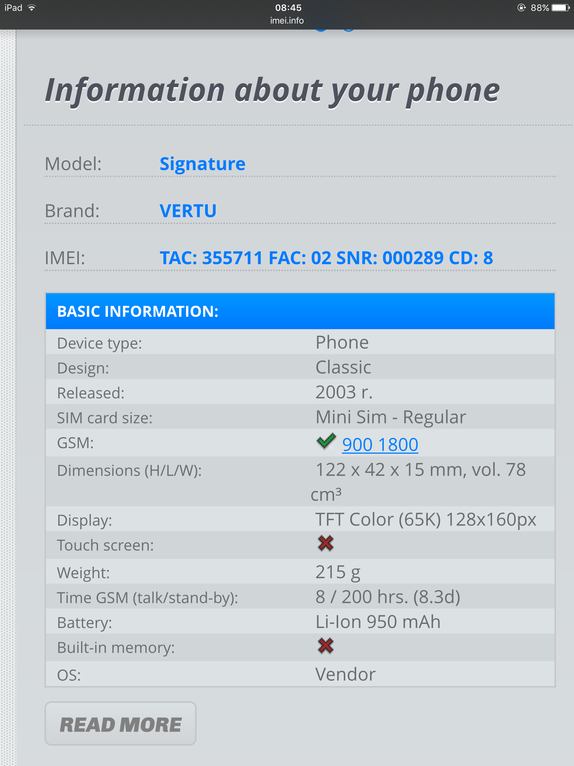Select the Battery Li-Ion 950 mAh value
Viewport: 574px width, 766px height.
(x=378, y=622)
